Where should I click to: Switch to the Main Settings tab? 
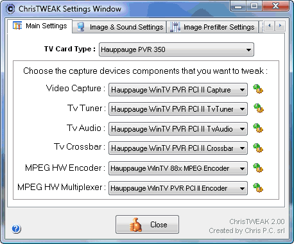40,26
